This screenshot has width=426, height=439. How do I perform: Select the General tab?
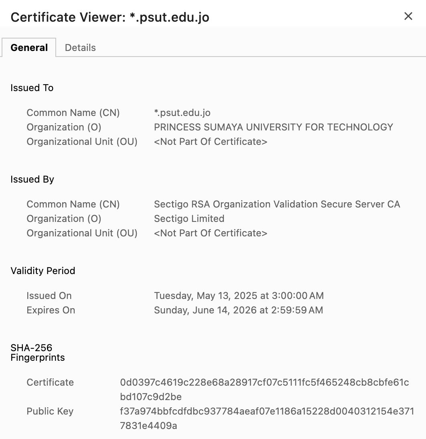(29, 47)
